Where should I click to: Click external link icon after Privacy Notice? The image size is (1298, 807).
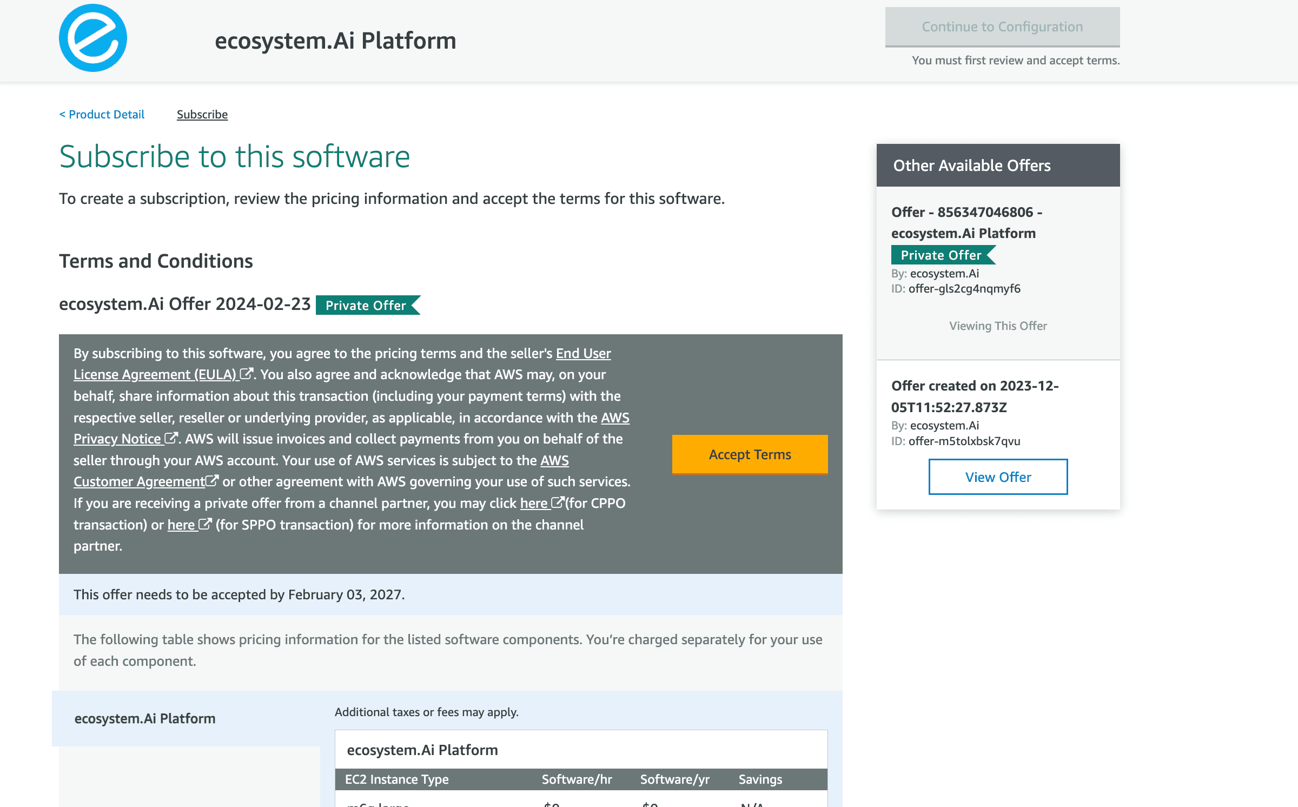[x=171, y=438]
